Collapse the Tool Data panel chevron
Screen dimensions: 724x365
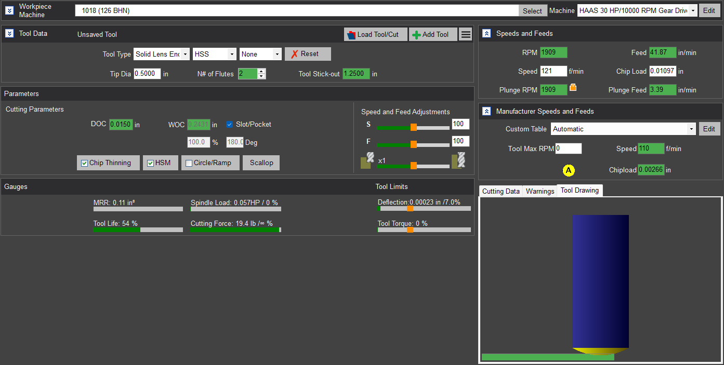(9, 33)
